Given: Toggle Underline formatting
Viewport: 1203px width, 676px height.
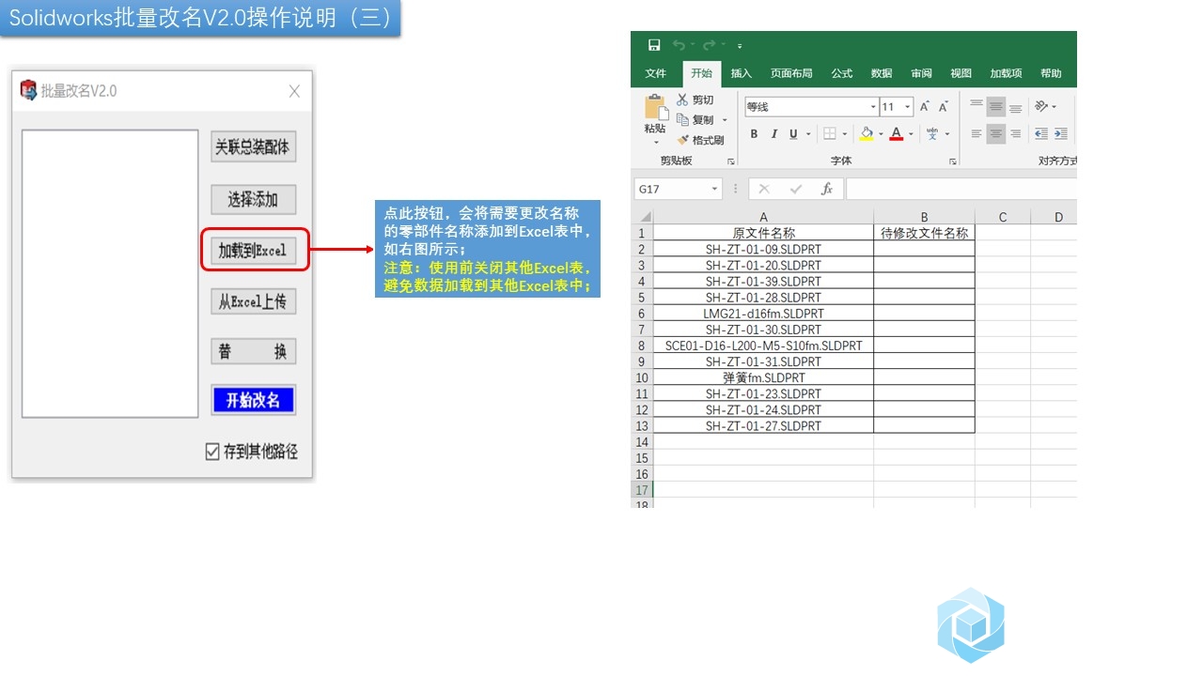Looking at the screenshot, I should pyautogui.click(x=793, y=134).
